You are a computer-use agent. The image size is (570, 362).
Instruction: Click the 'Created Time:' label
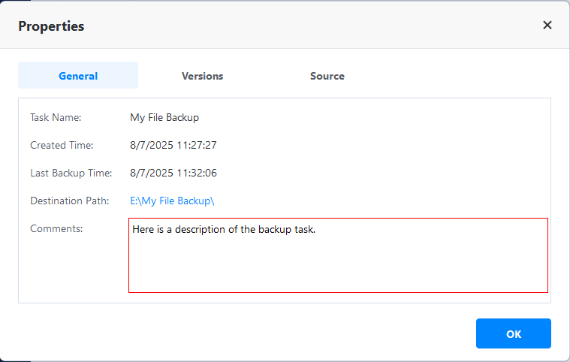62,145
